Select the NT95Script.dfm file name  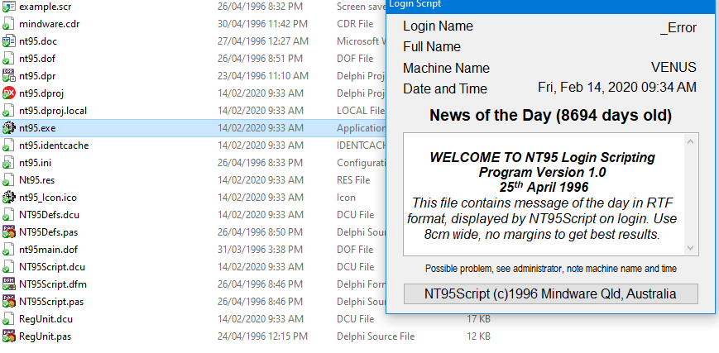53,284
